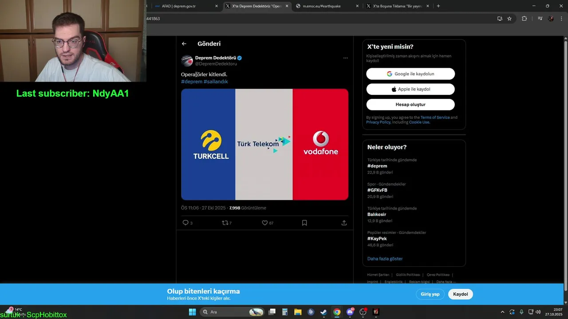Close the m.emsc.eu tab
The width and height of the screenshot is (568, 319).
point(358,6)
